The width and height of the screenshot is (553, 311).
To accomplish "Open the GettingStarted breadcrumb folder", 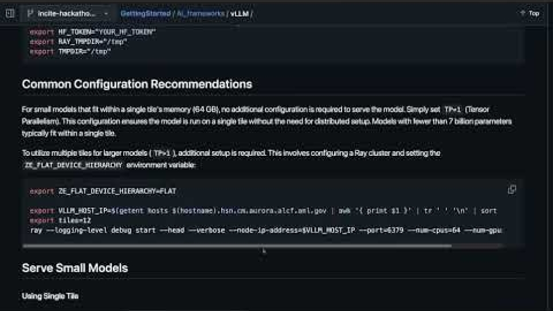I will tap(146, 13).
